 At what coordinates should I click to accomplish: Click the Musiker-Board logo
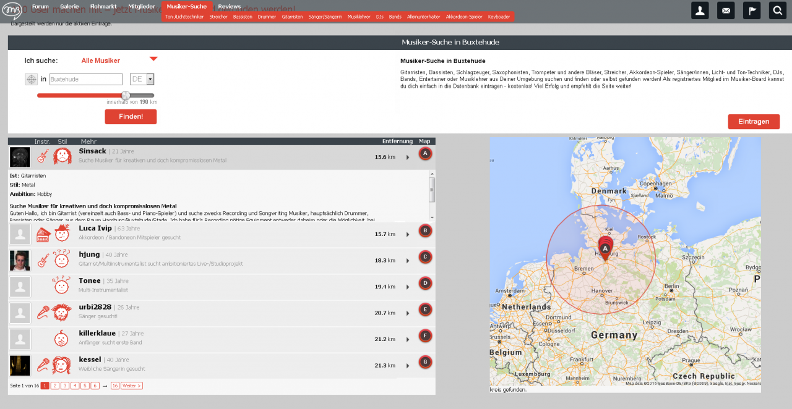click(12, 11)
